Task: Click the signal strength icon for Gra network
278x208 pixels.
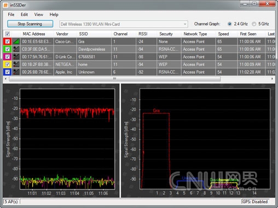Action: pyautogui.click(x=16, y=41)
